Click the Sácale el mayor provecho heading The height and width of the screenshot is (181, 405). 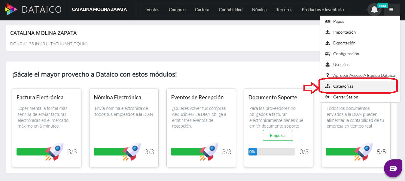coord(94,74)
